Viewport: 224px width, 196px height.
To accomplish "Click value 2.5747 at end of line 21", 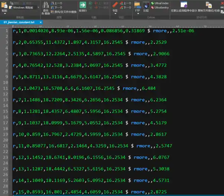I will tap(164, 146).
